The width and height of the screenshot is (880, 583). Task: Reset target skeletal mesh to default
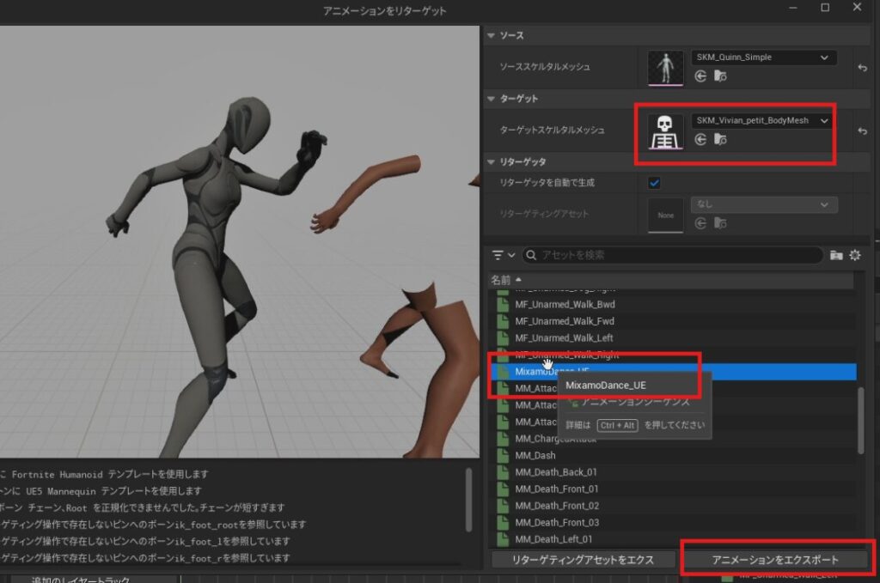863,131
